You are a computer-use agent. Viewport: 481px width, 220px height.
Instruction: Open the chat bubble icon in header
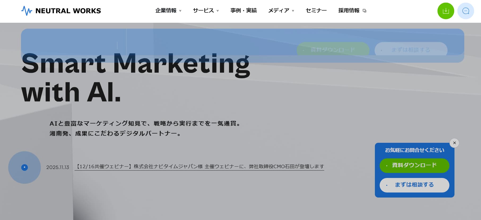pyautogui.click(x=466, y=11)
